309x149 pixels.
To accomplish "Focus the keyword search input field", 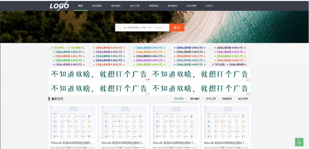I will [145, 27].
